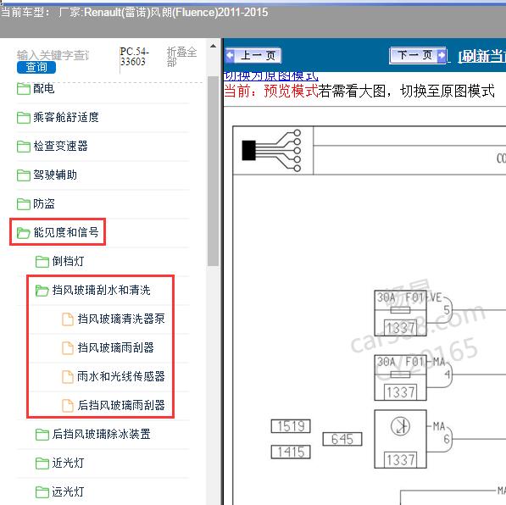506x505 pixels.
Task: Click the 刷新当前 refresh link
Action: [481, 56]
